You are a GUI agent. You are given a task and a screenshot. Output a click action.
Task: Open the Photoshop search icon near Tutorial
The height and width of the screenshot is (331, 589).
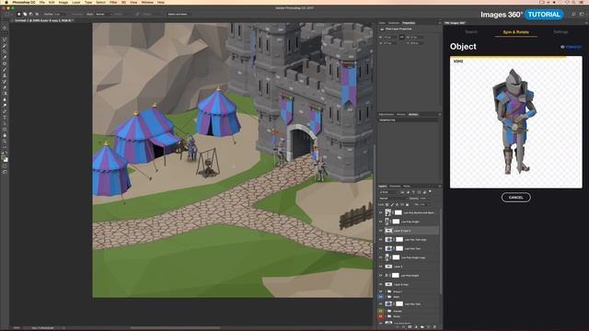point(573,15)
